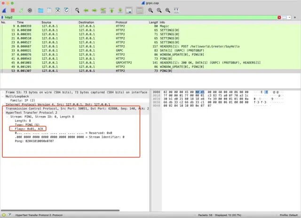
Task: Restart the current capture
Action: [x=21, y=10]
